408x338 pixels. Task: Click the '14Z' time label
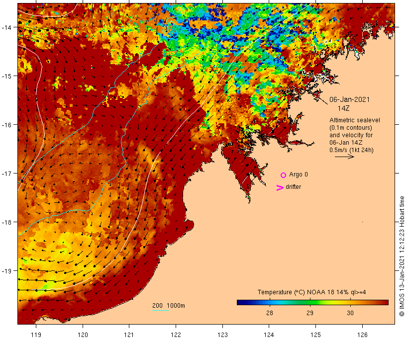coord(343,108)
